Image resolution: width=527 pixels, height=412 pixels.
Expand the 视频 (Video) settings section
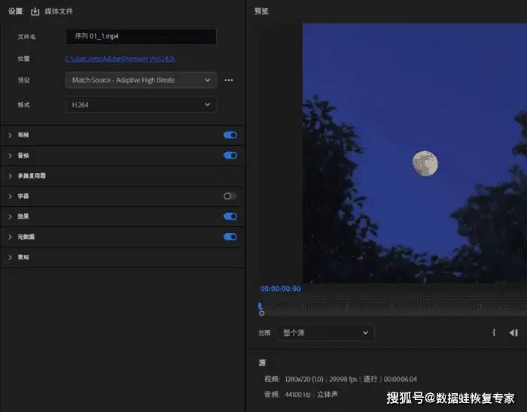(x=11, y=135)
